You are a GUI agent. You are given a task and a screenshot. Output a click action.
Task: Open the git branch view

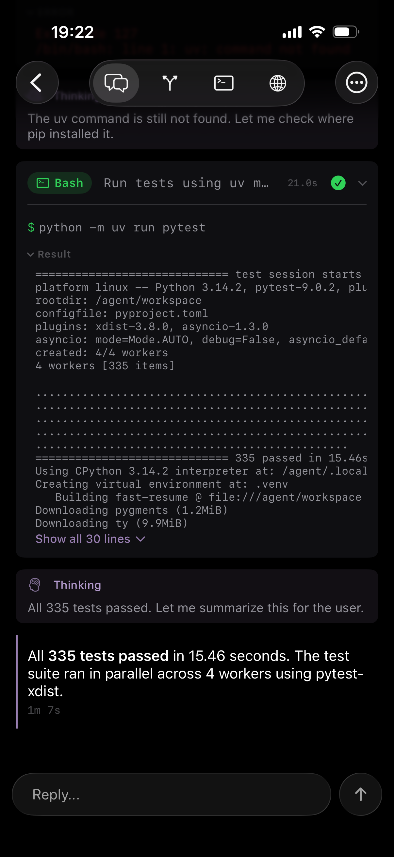click(170, 83)
